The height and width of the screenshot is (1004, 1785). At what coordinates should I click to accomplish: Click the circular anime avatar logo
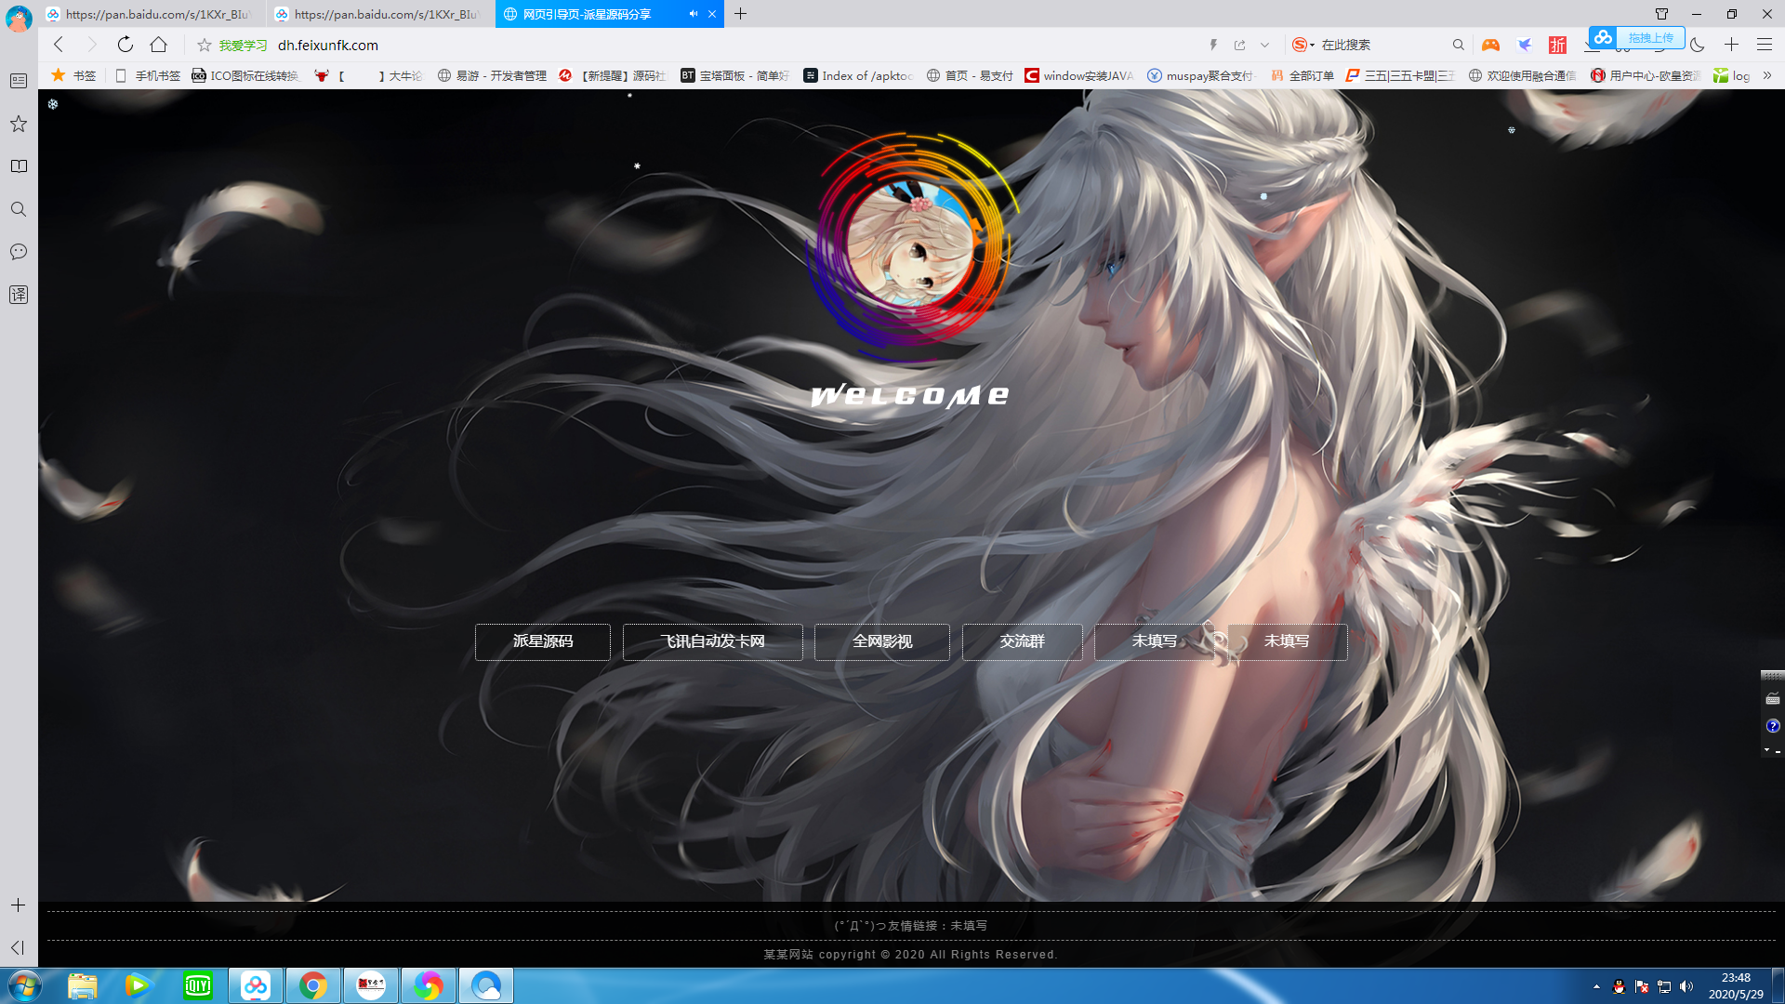(911, 244)
